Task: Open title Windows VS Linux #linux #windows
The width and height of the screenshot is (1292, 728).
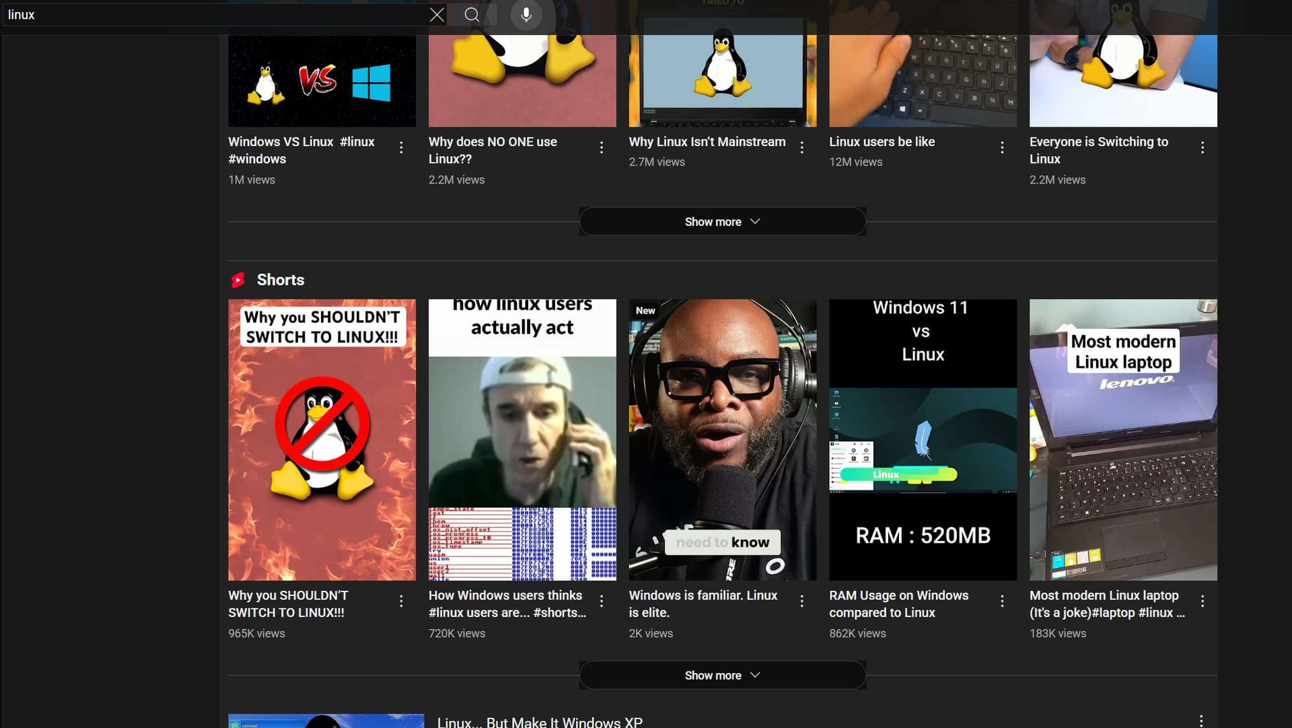Action: click(301, 150)
